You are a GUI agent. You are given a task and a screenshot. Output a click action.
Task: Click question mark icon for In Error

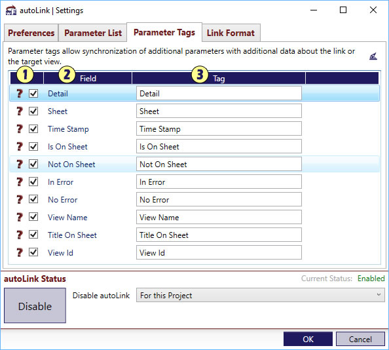point(20,182)
